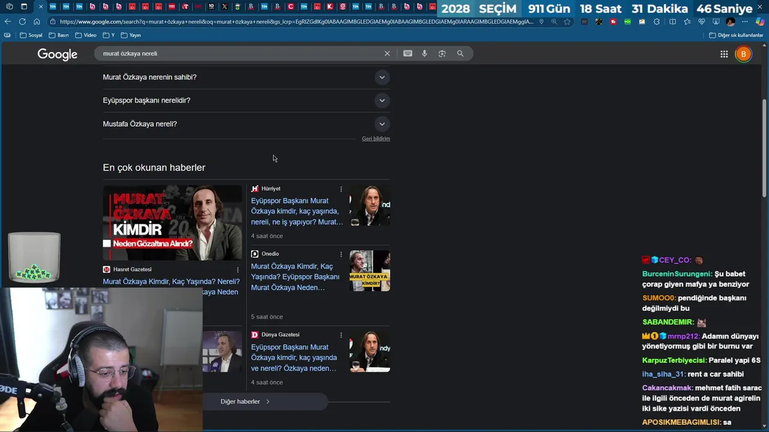Click the page vertical scrollbar thumb
Screen dimensions: 769x432
764,147
